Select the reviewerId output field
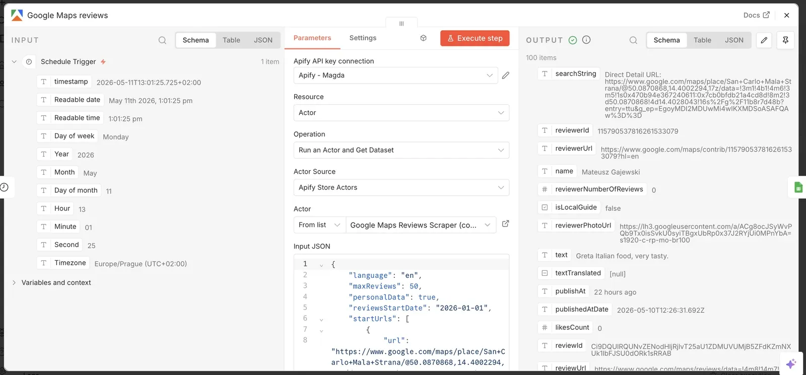Screen dimensions: 806x375 coord(565,130)
